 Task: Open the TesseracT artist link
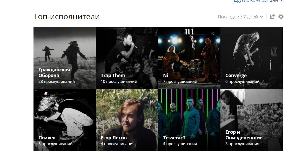(x=174, y=138)
